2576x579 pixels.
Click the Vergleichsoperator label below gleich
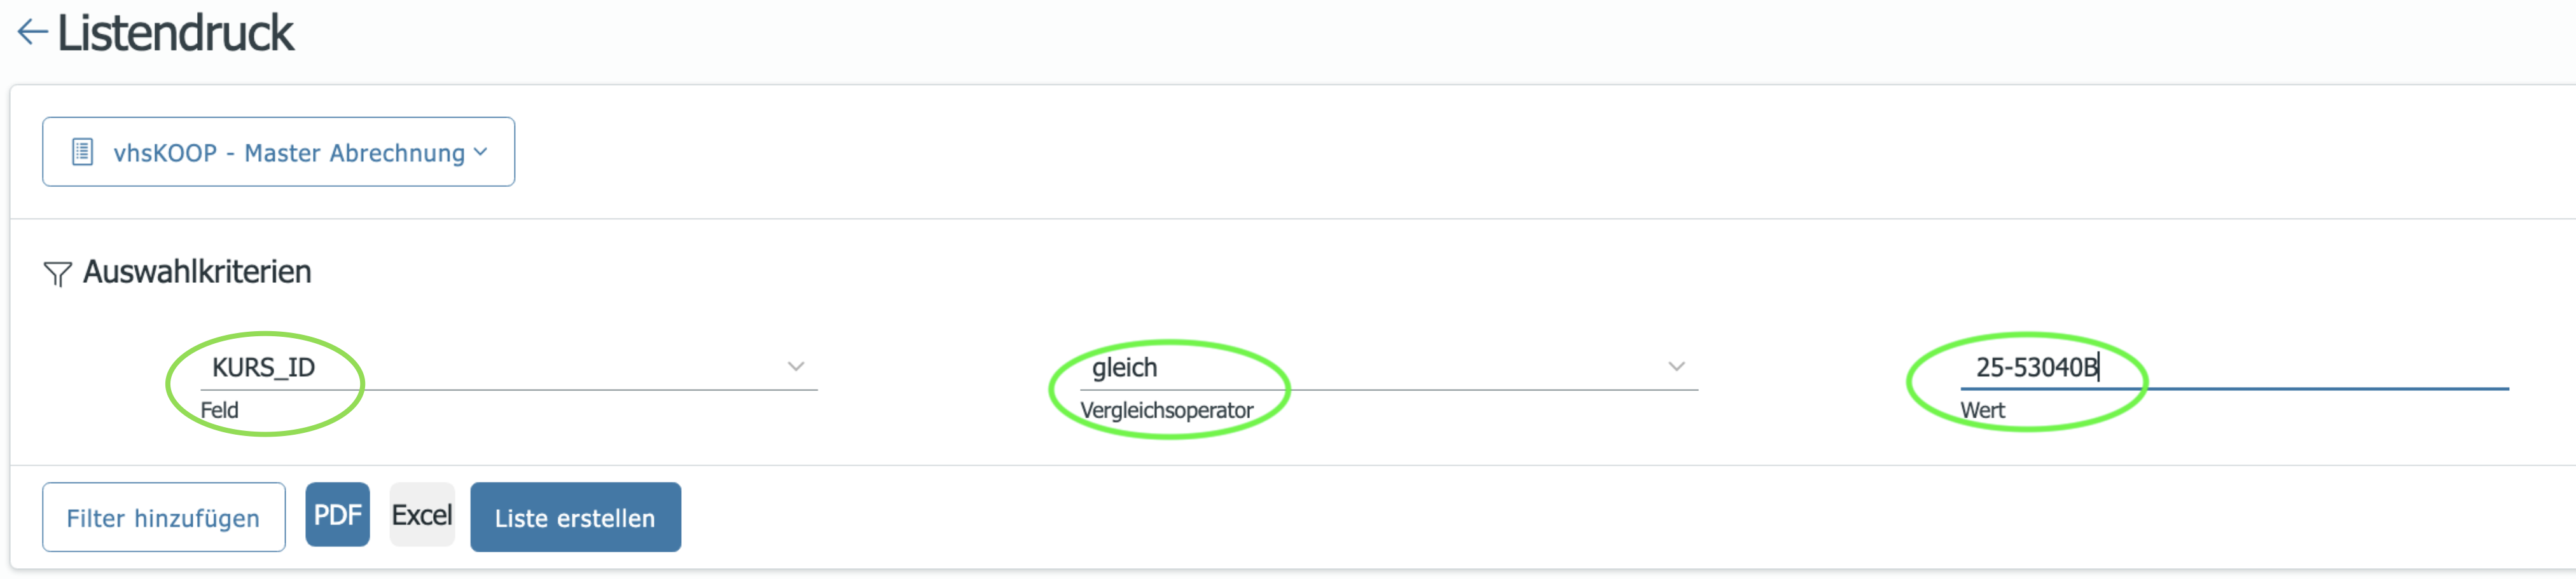(1166, 410)
